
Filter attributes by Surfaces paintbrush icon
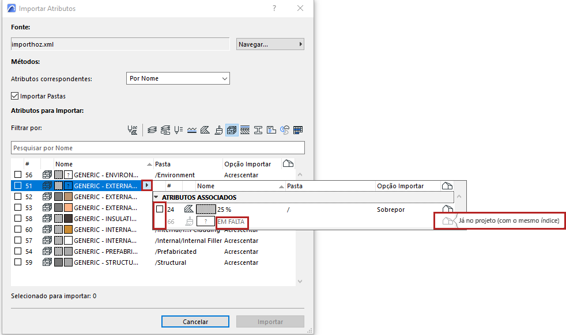(x=218, y=130)
